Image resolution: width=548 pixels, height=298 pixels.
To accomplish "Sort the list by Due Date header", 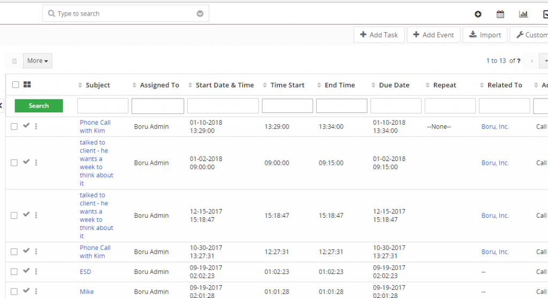I will (x=394, y=85).
